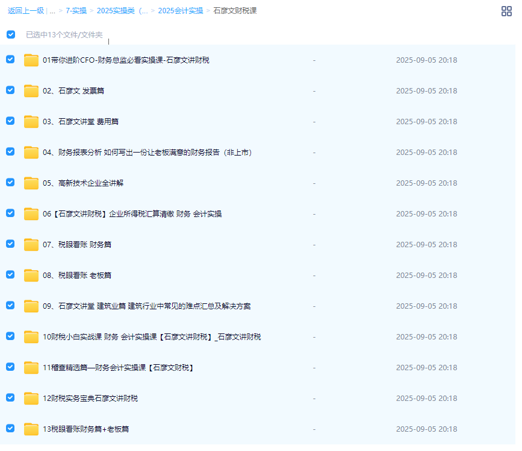
Task: Click folder icon of 12财税实务宝典 row
Action: [31, 399]
